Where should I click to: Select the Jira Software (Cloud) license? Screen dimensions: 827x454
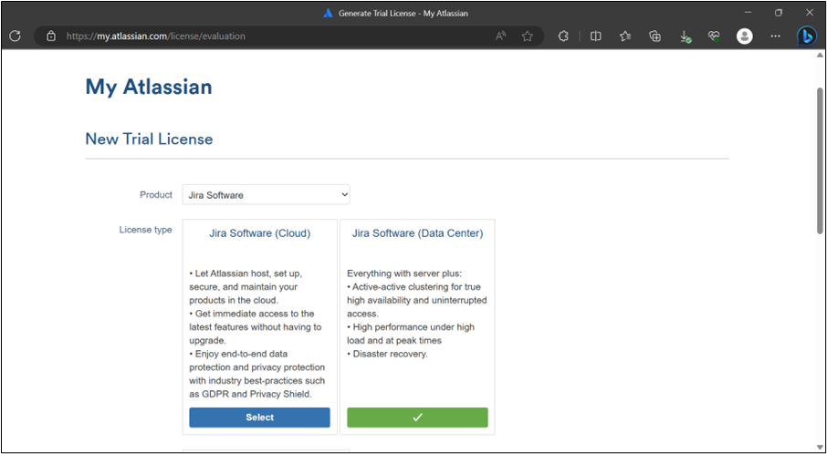[x=259, y=418]
